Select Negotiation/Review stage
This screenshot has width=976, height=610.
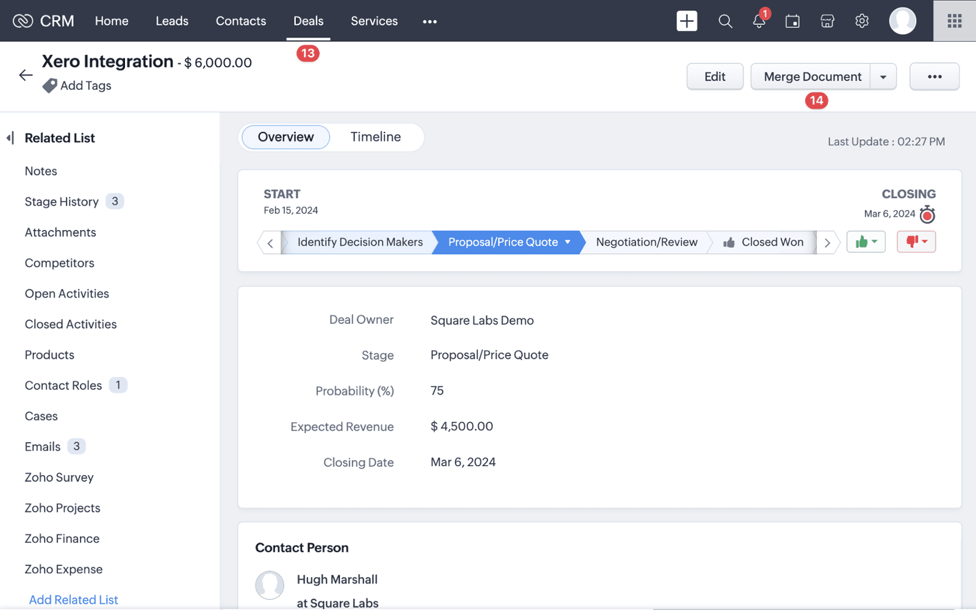tap(647, 242)
